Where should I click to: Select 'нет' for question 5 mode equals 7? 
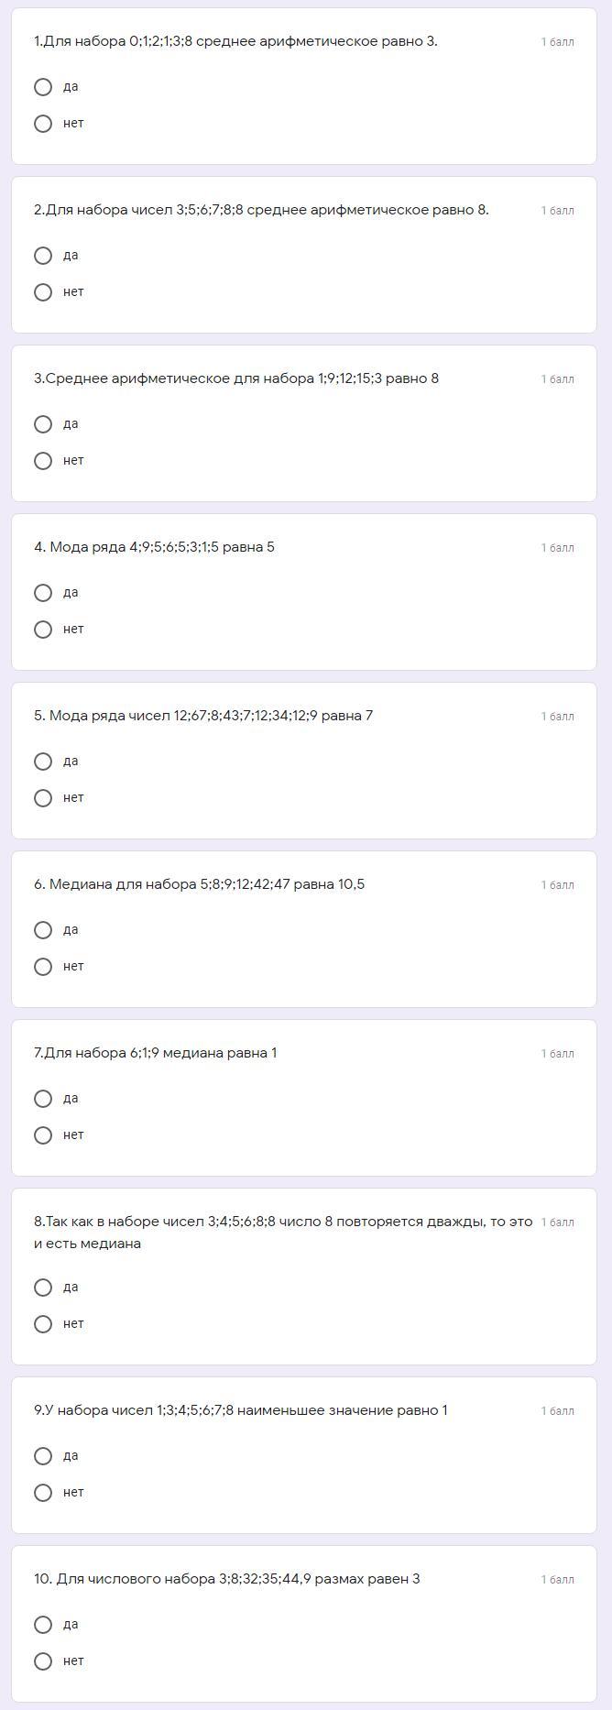pyautogui.click(x=43, y=798)
